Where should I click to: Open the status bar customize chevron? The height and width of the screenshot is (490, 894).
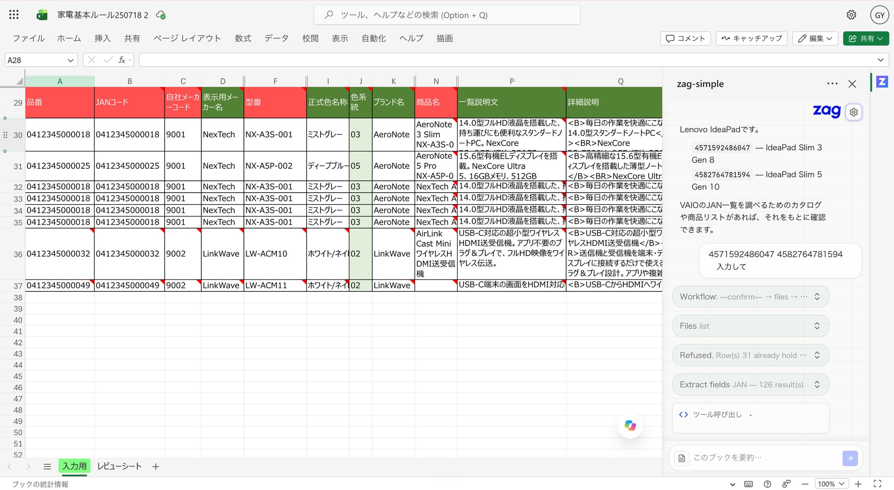(733, 484)
